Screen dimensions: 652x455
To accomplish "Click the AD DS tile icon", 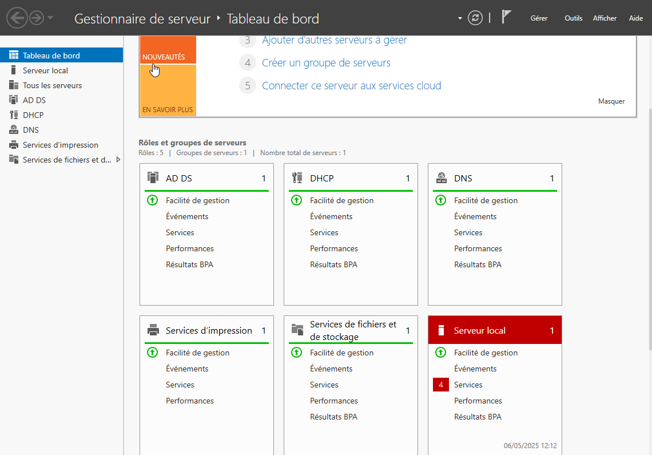I will pyautogui.click(x=153, y=178).
